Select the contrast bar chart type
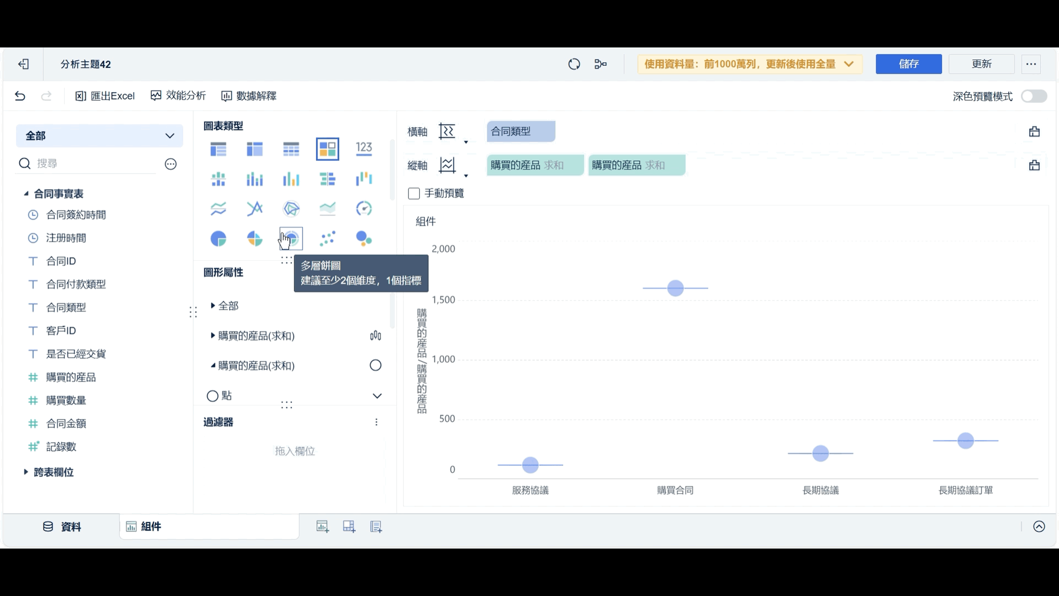The height and width of the screenshot is (596, 1059). click(327, 179)
